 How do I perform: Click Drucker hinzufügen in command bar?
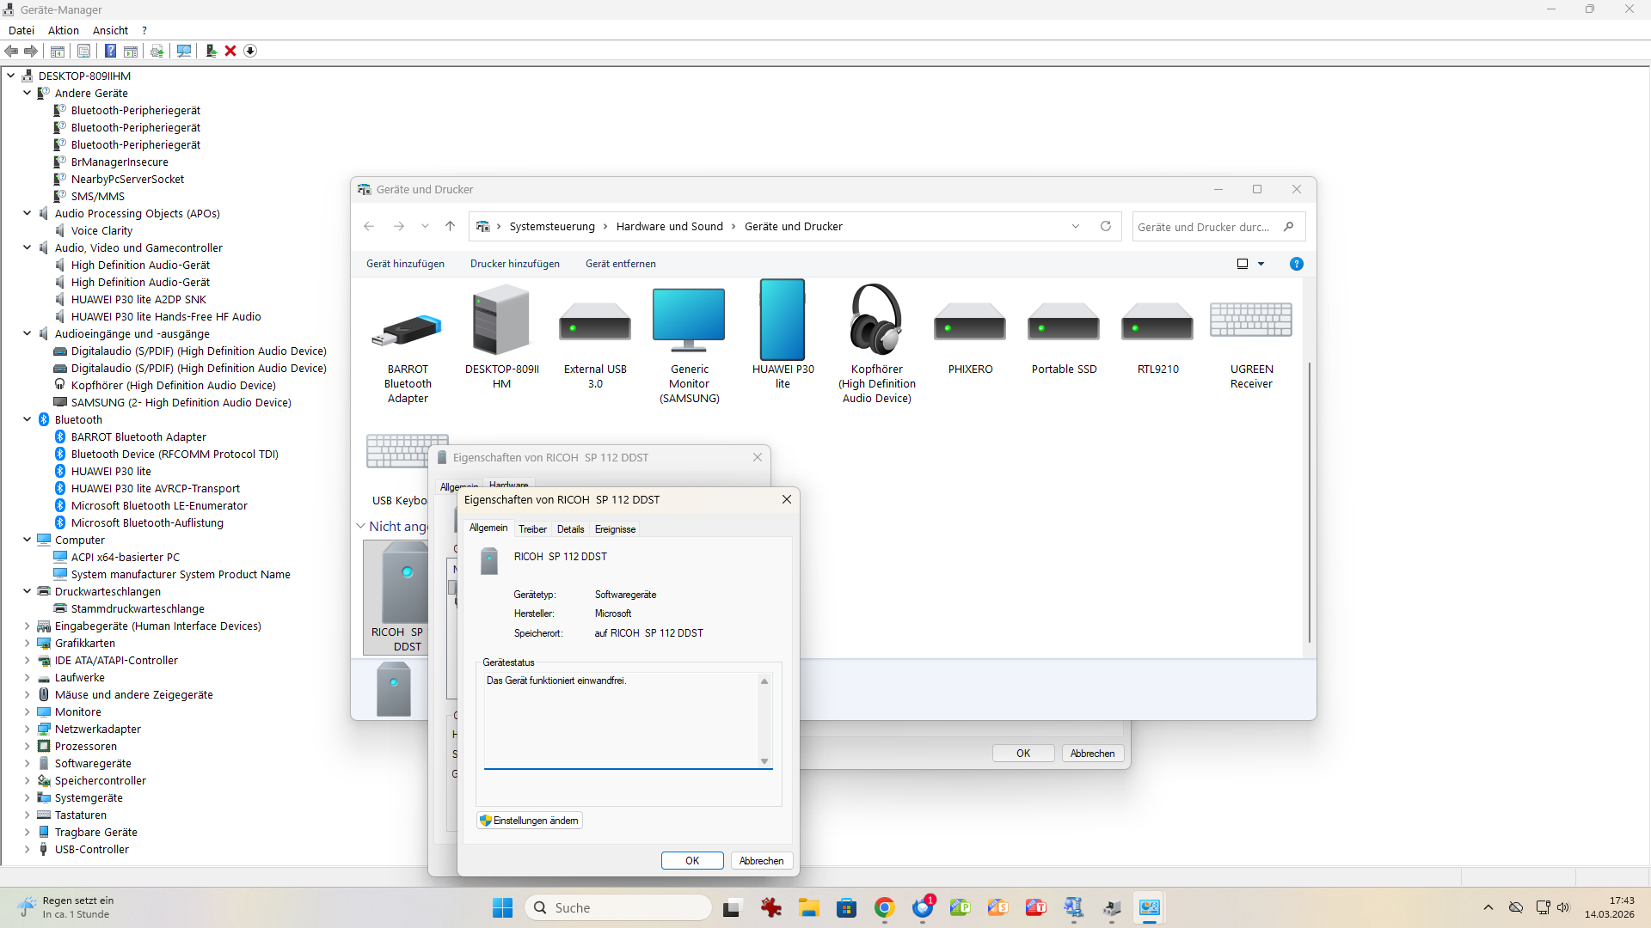[514, 264]
